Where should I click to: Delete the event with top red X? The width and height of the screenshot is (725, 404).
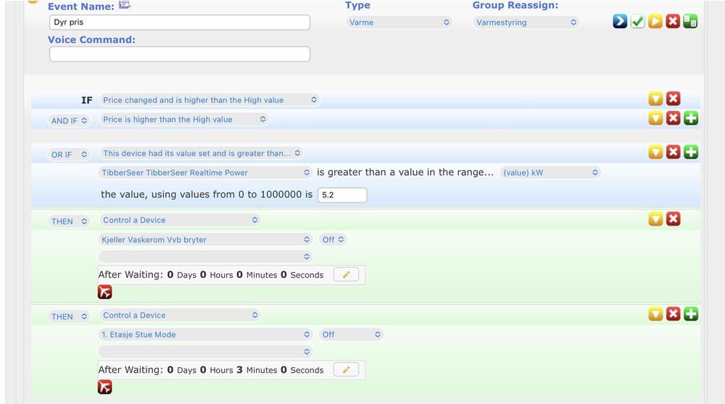673,22
